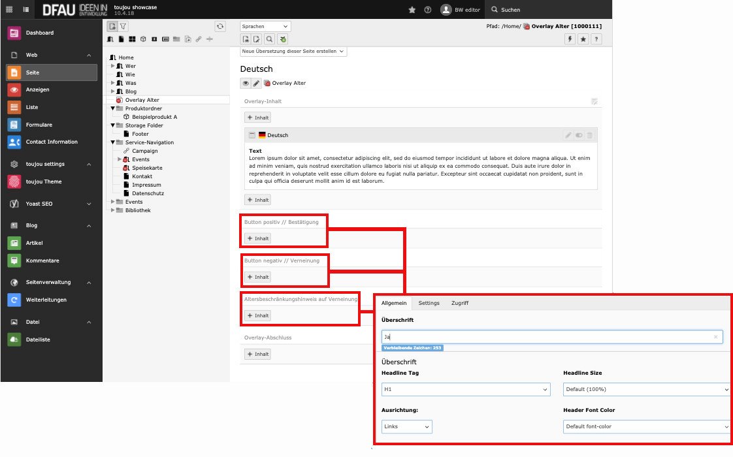The width and height of the screenshot is (733, 457).
Task: Open the Headline Tag H1 dropdown
Action: pyautogui.click(x=466, y=390)
